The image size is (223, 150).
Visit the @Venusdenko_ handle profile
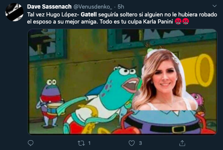93,7
